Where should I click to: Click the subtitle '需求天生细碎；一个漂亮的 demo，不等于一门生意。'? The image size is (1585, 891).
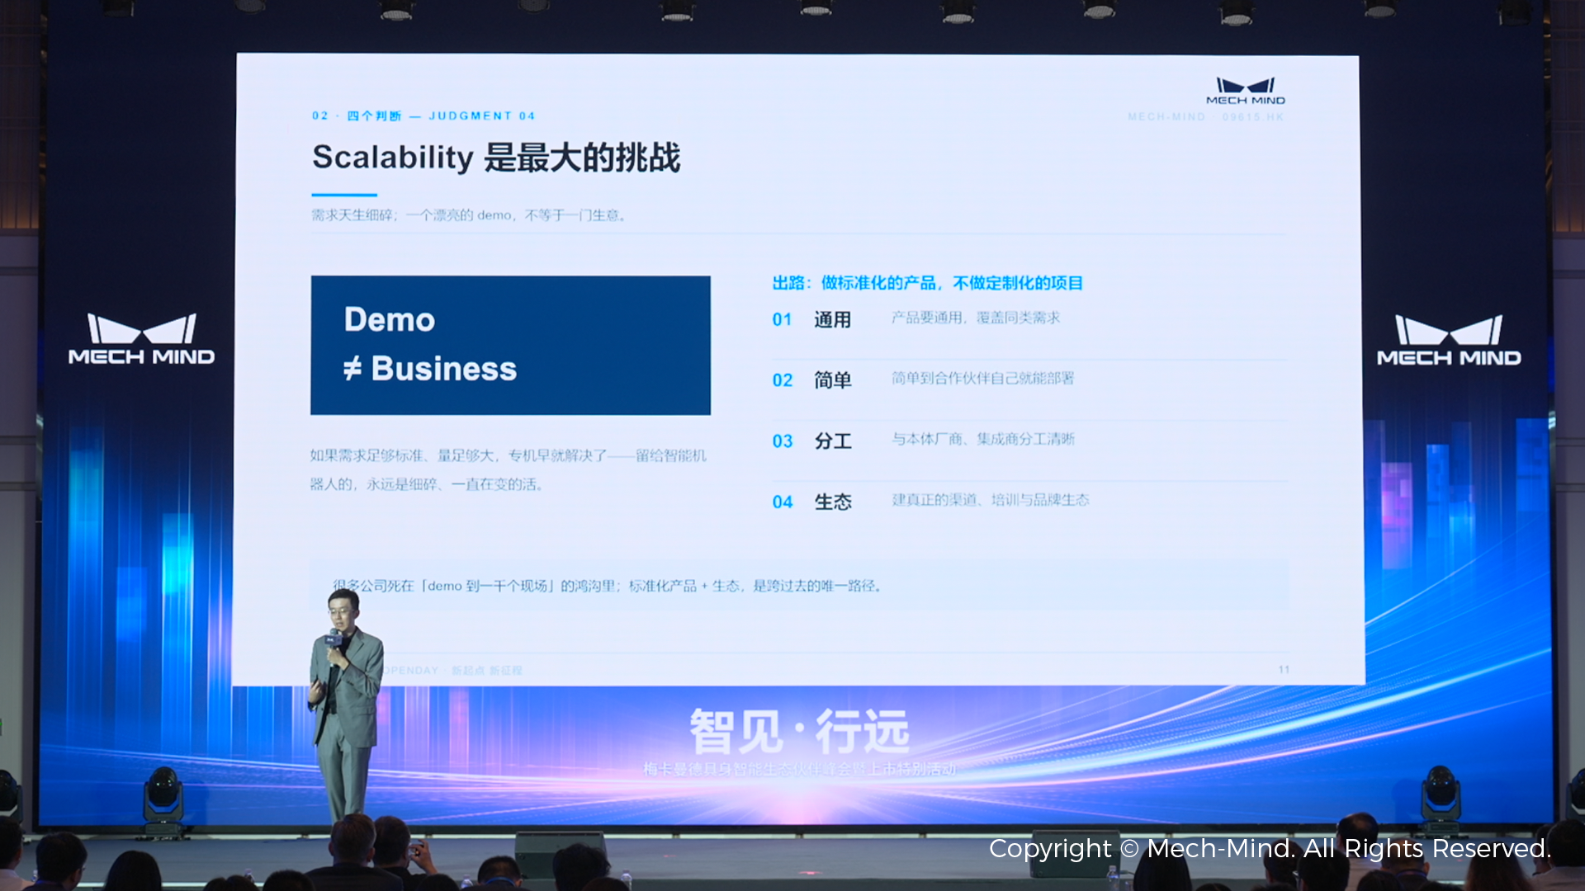click(x=469, y=215)
